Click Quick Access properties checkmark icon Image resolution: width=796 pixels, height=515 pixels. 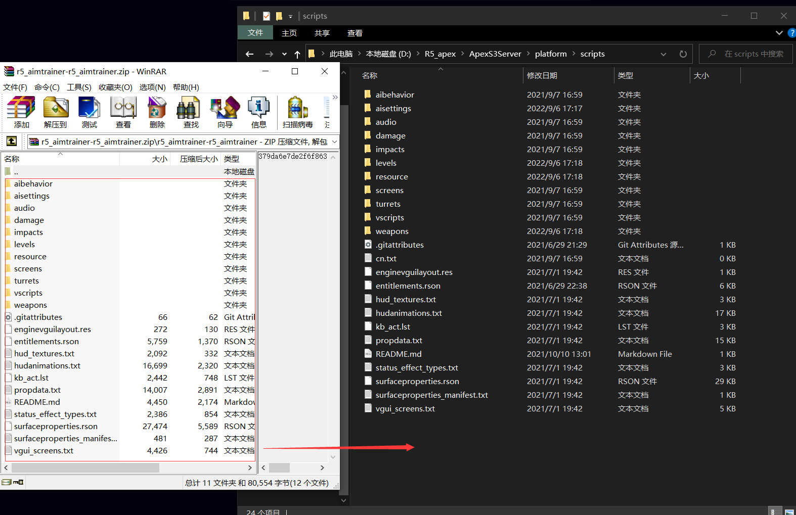(267, 16)
